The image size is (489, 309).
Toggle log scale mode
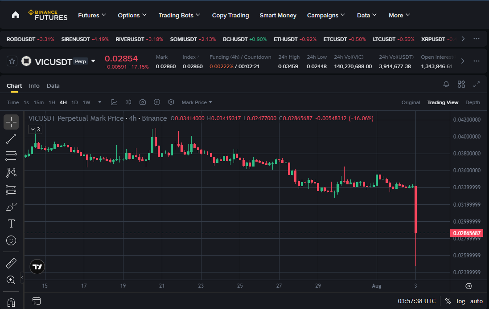[460, 301]
